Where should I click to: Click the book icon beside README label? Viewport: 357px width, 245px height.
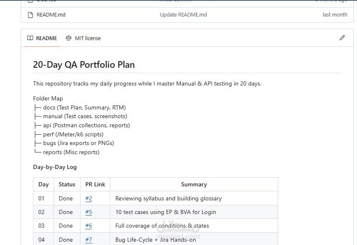pyautogui.click(x=30, y=38)
